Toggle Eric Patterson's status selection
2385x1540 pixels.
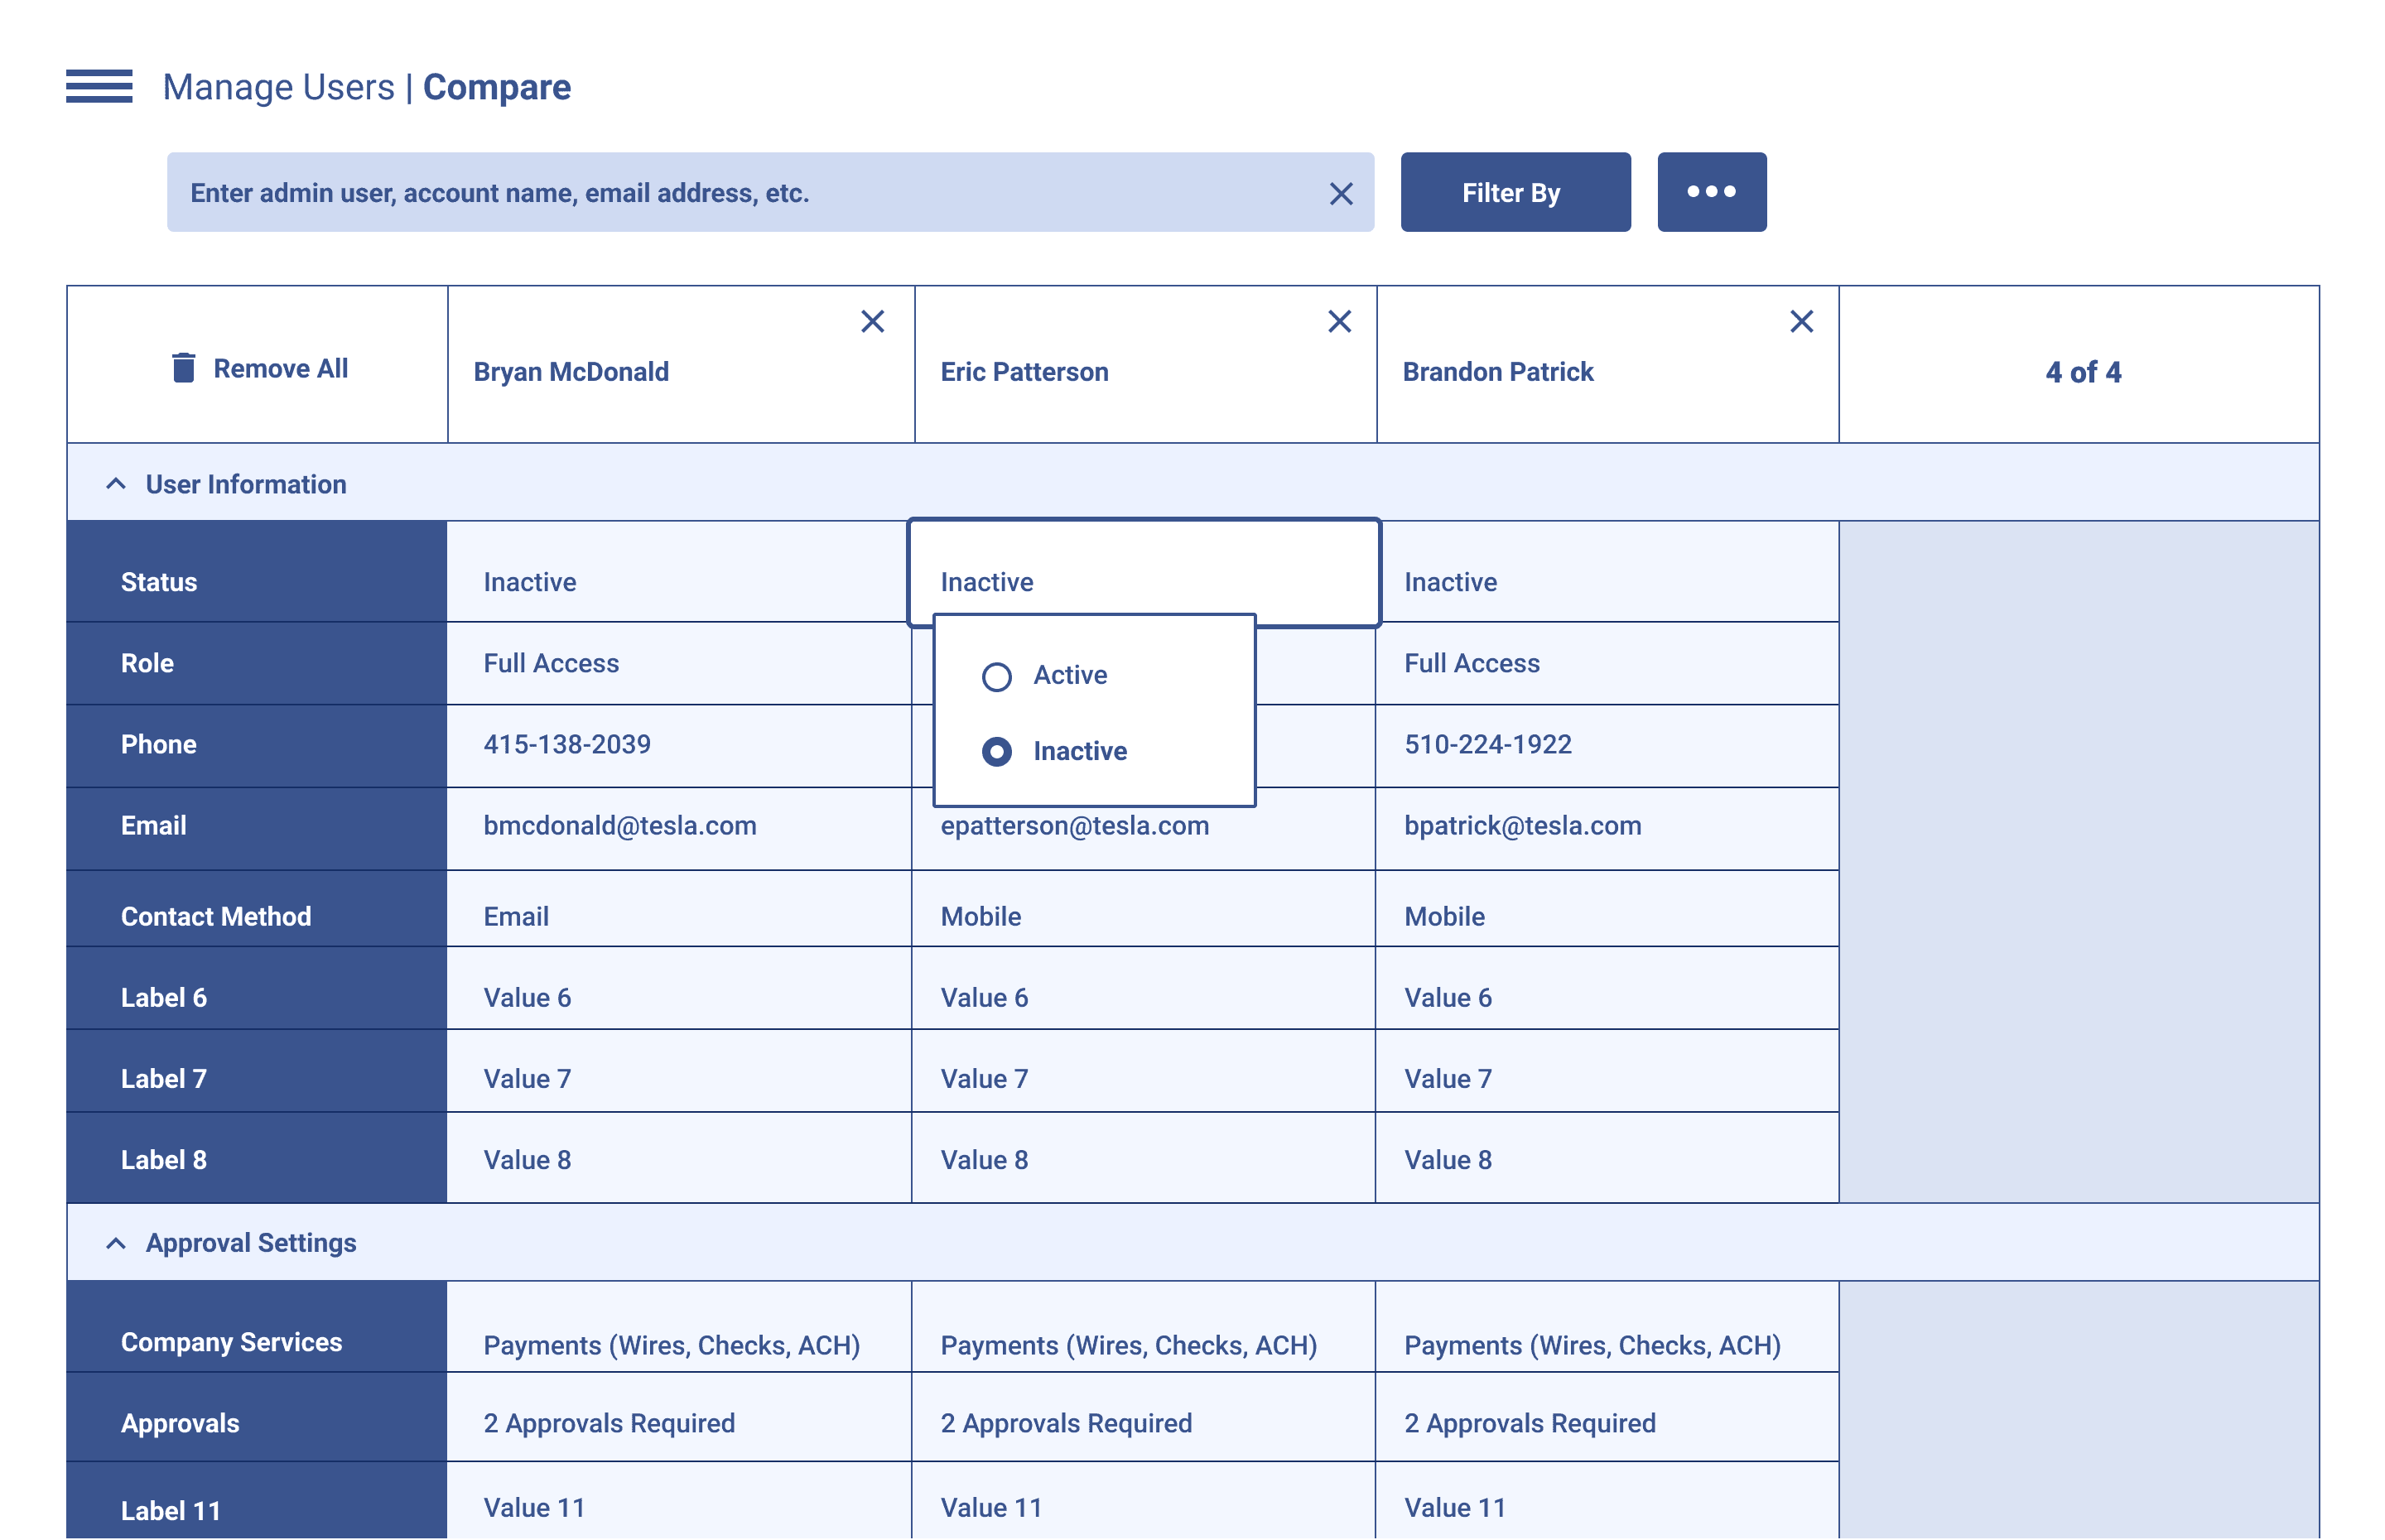pos(1144,571)
